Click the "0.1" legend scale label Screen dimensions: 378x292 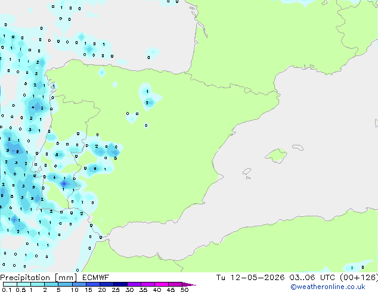(7, 290)
